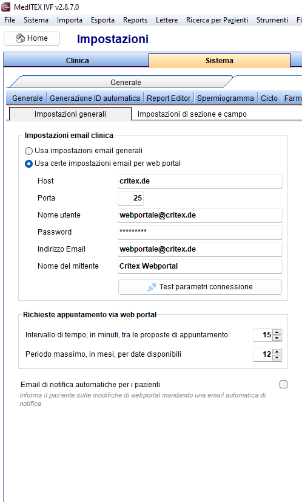Increase the maximum months period spinner

277,351
